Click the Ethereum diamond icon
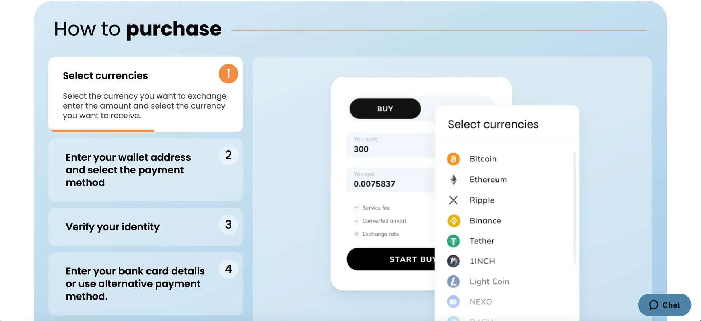Viewport: 701px width, 321px height. tap(453, 179)
